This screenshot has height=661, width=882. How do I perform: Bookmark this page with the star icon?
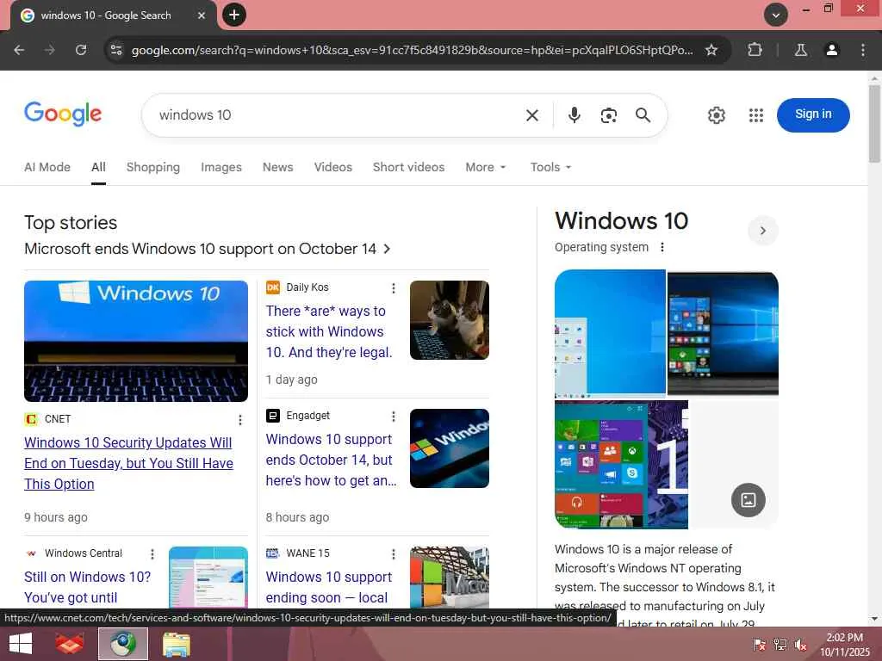pos(711,50)
